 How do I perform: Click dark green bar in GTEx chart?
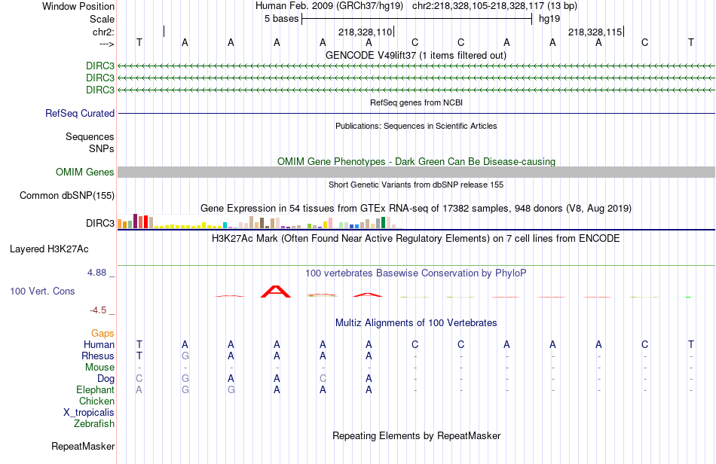pyautogui.click(x=383, y=223)
